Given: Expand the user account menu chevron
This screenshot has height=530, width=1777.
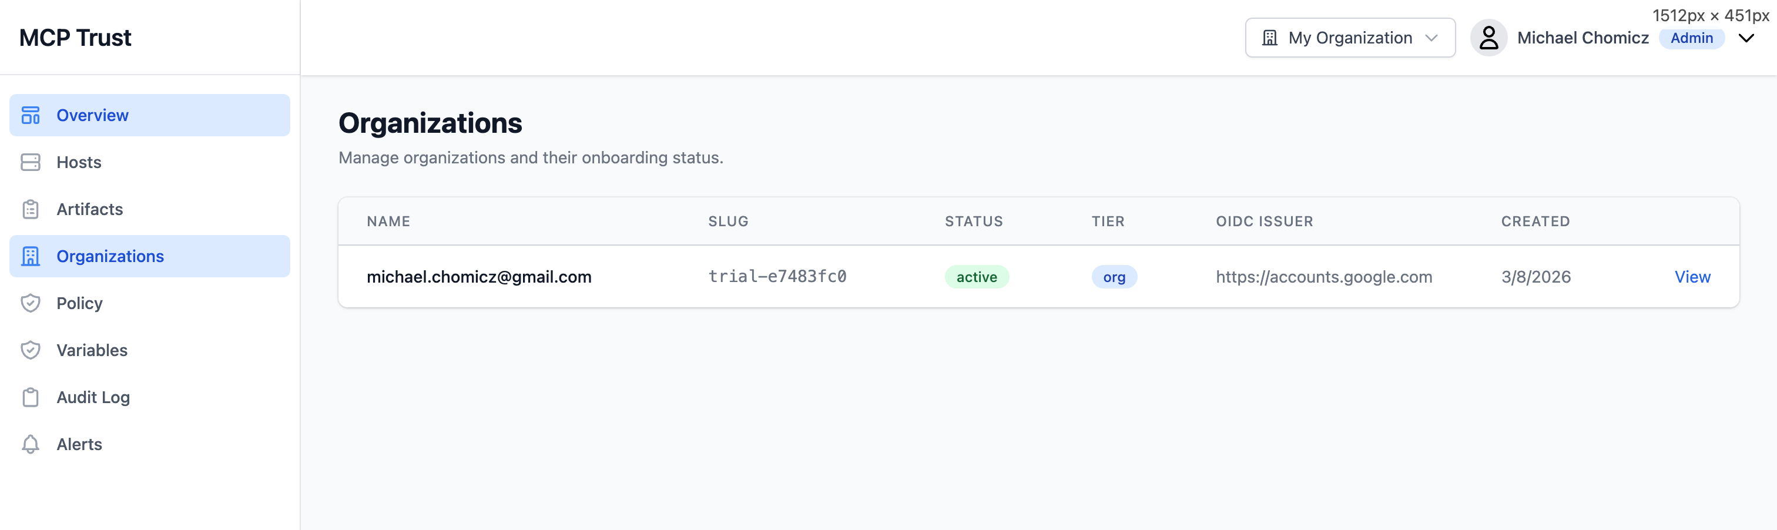Looking at the screenshot, I should [x=1746, y=38].
